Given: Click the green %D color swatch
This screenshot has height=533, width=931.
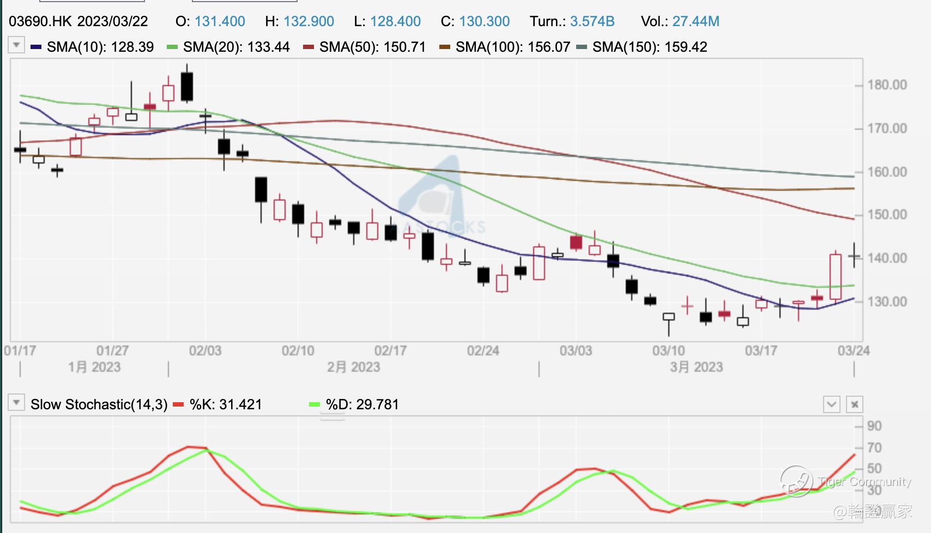Looking at the screenshot, I should tap(315, 404).
